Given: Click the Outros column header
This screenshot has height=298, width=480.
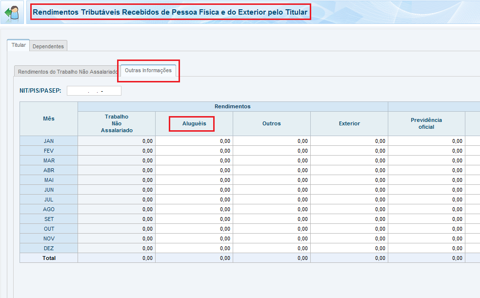Looking at the screenshot, I should (x=272, y=123).
